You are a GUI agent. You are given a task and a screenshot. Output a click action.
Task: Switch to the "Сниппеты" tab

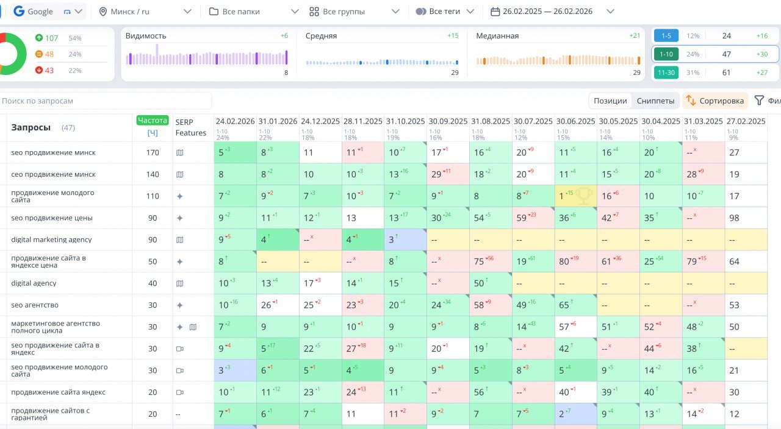[x=655, y=101]
